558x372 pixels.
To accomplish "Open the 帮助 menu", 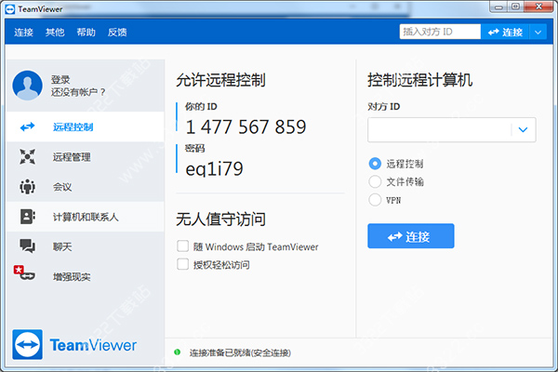I will (86, 33).
